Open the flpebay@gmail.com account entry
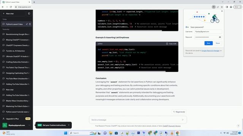The image size is (243, 136). [16, 125]
